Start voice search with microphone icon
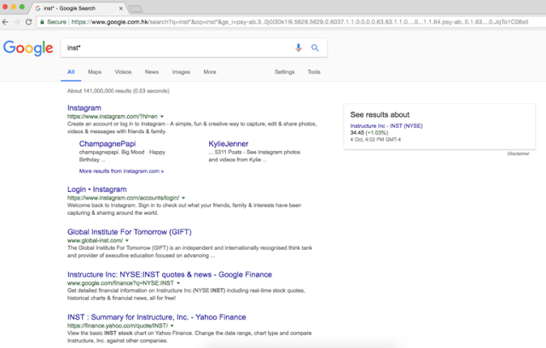This screenshot has height=348, width=546. click(x=299, y=48)
